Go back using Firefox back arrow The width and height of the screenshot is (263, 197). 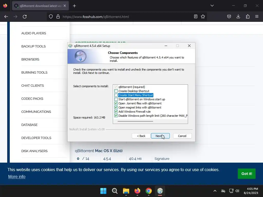[6, 17]
